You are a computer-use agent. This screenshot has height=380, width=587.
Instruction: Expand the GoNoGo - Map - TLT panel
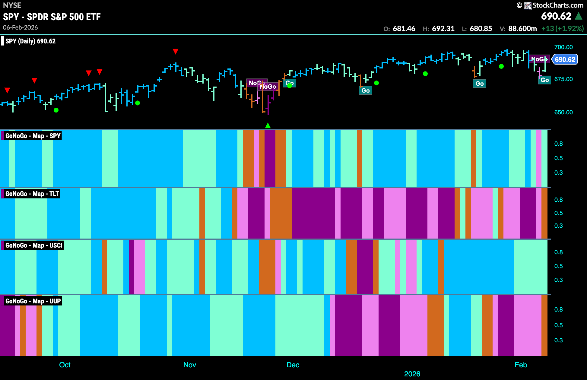(31, 194)
